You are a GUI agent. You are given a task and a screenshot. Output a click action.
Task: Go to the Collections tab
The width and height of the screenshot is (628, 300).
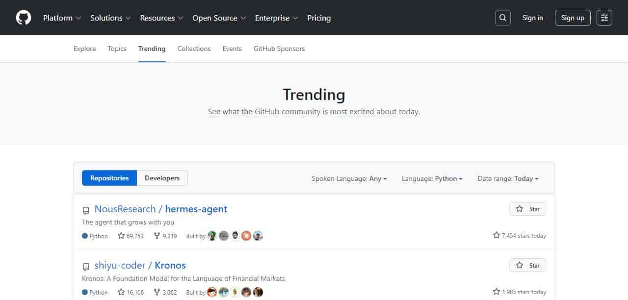(194, 49)
